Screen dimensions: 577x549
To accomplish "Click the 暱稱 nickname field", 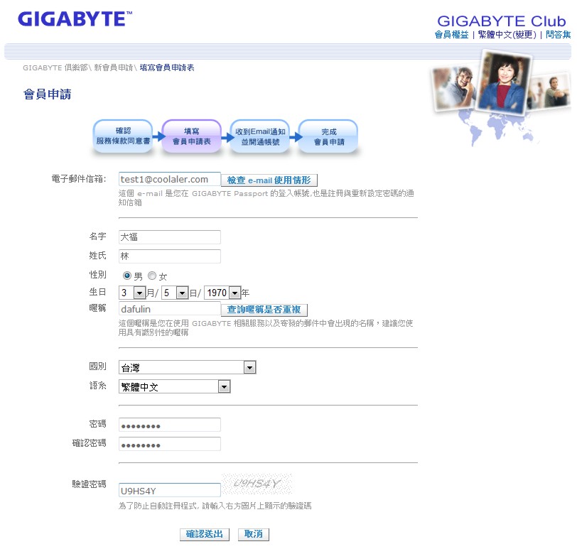I will pyautogui.click(x=170, y=309).
